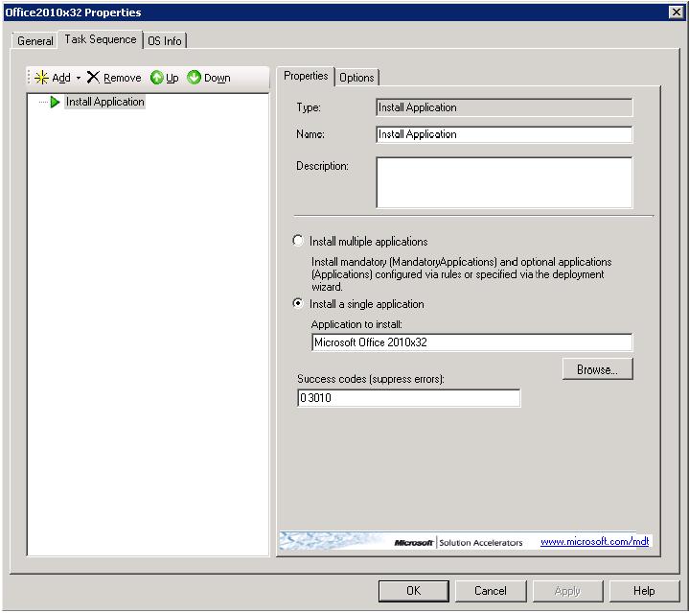Click the Name input field
The width and height of the screenshot is (689, 613).
504,134
